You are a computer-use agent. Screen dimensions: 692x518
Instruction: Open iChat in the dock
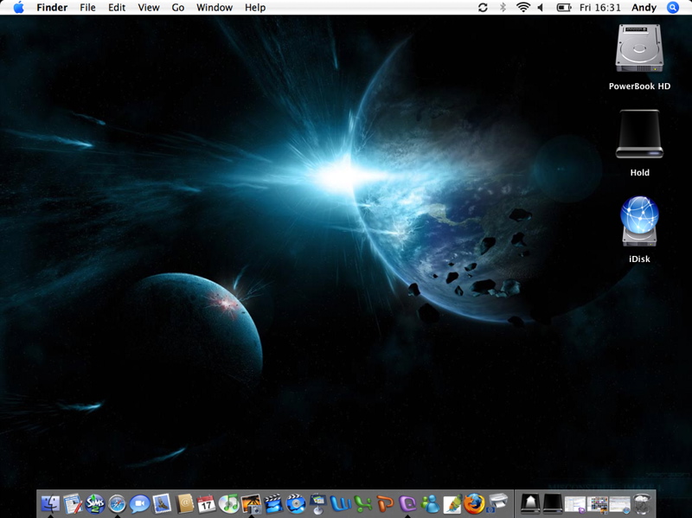(x=139, y=503)
